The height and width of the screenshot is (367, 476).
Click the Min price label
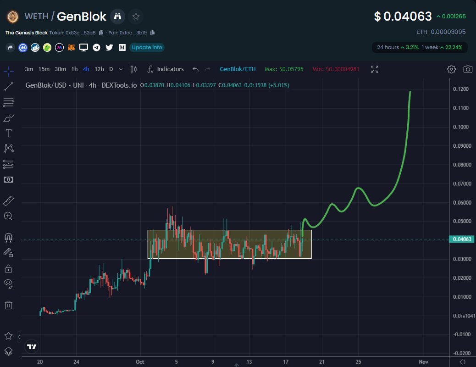pyautogui.click(x=336, y=69)
